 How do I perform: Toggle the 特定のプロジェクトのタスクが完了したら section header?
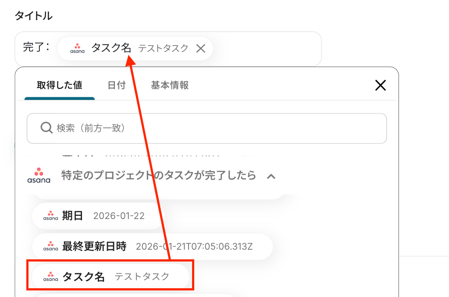pyautogui.click(x=158, y=176)
